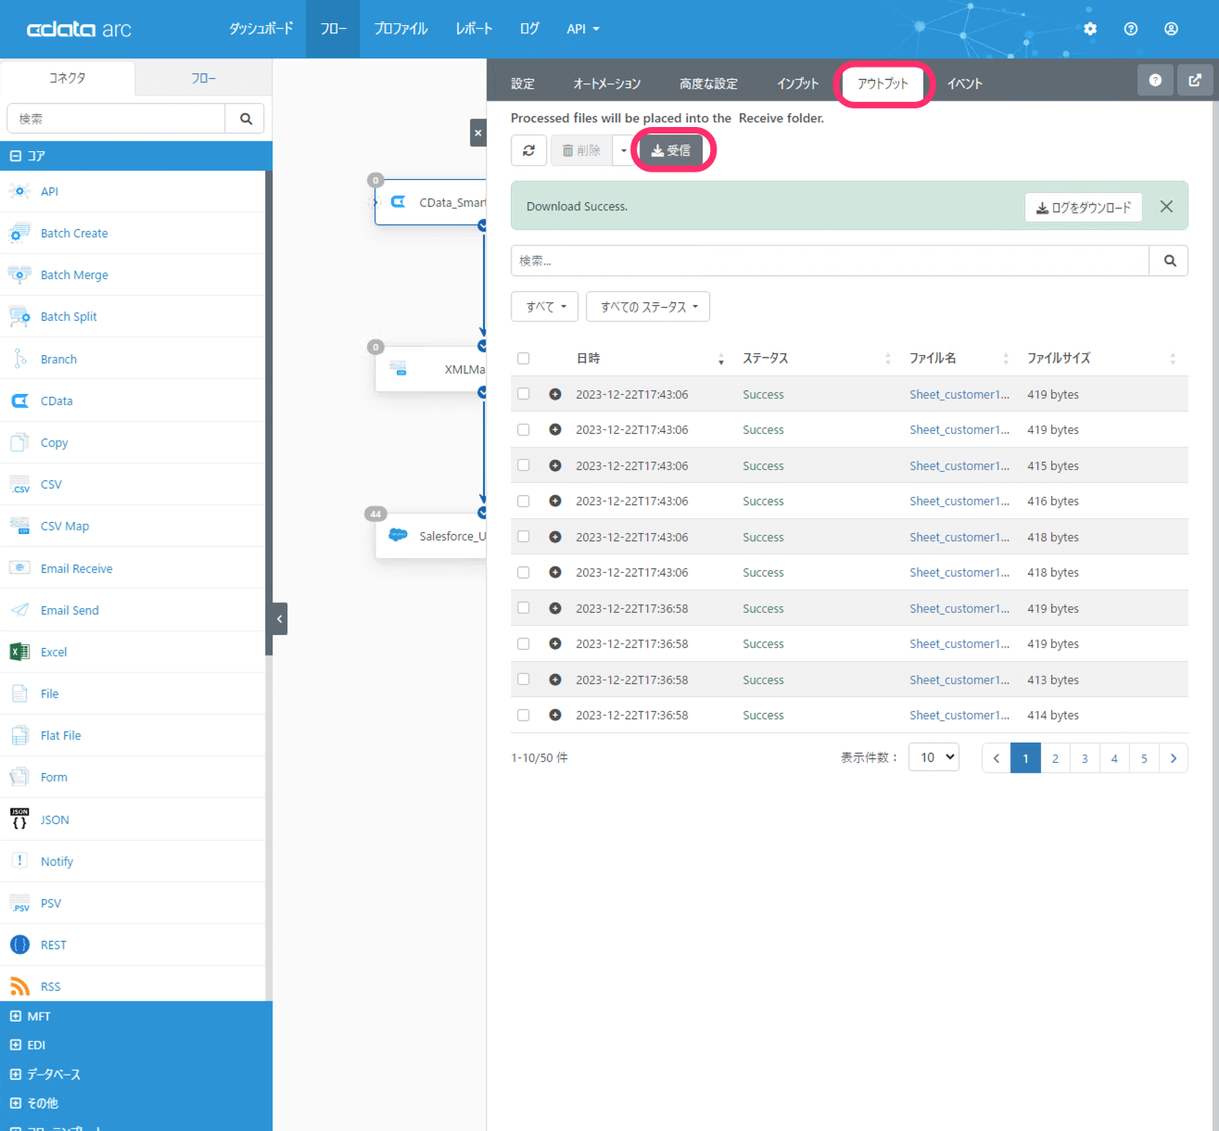Image resolution: width=1219 pixels, height=1131 pixels.
Task: Click the ログをダウンロード button
Action: point(1084,207)
